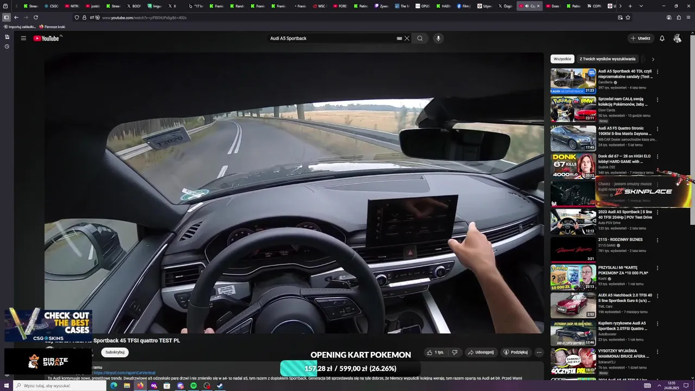Open the AUDI A5 Hatchback 2.0 TFSI 40 video
Screen dimensions: 695x391
coord(573,305)
